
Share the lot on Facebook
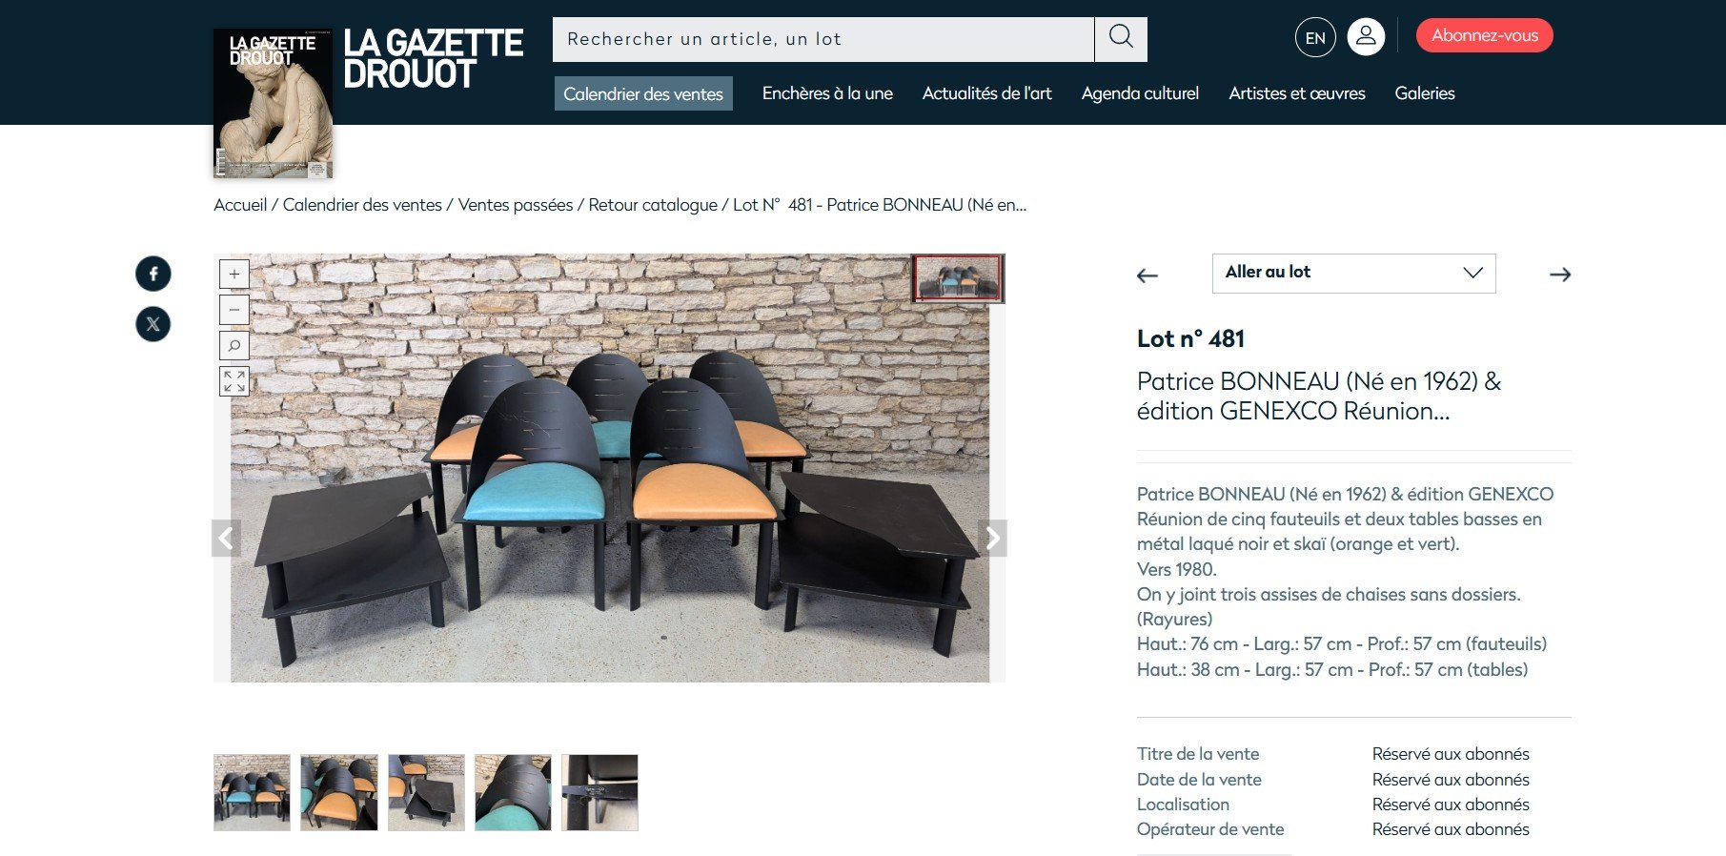click(x=153, y=274)
